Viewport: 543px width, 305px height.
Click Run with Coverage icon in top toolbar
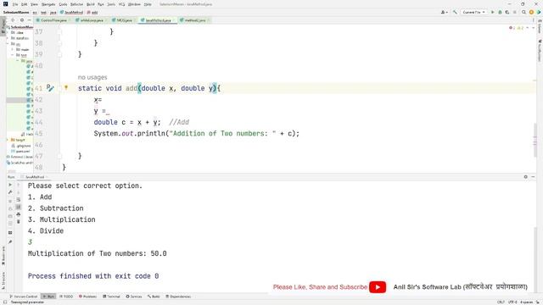(x=507, y=12)
